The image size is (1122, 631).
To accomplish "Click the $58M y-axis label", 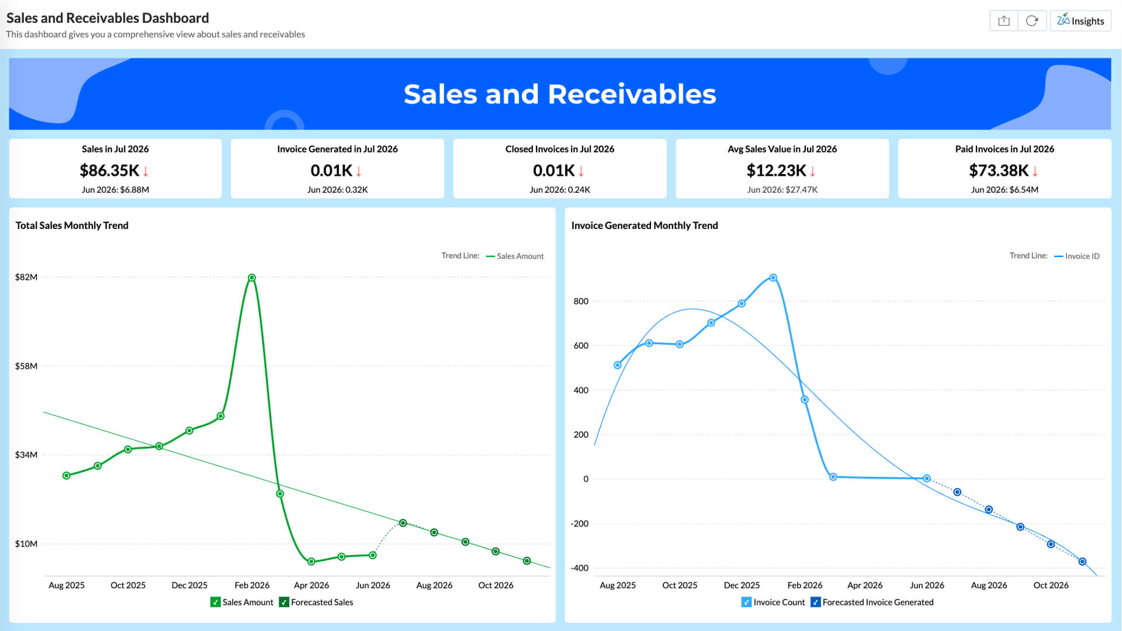I will pos(26,366).
